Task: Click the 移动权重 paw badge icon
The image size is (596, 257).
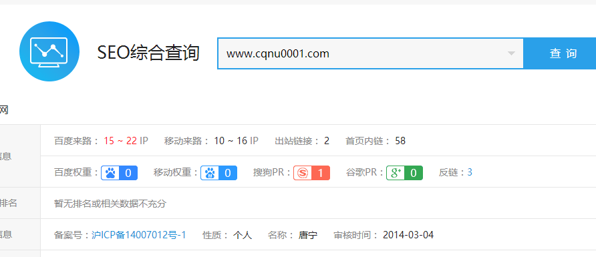Action: 218,173
